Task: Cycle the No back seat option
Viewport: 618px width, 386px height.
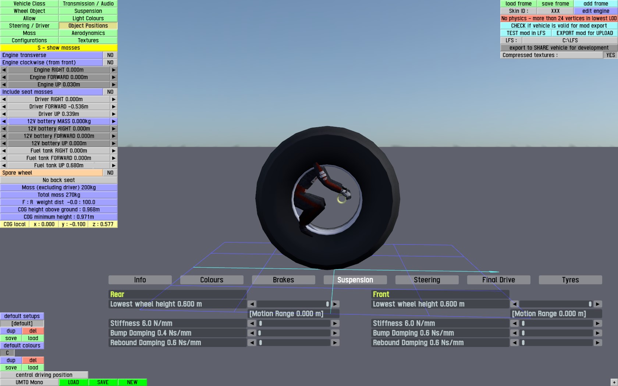Action: (x=59, y=180)
